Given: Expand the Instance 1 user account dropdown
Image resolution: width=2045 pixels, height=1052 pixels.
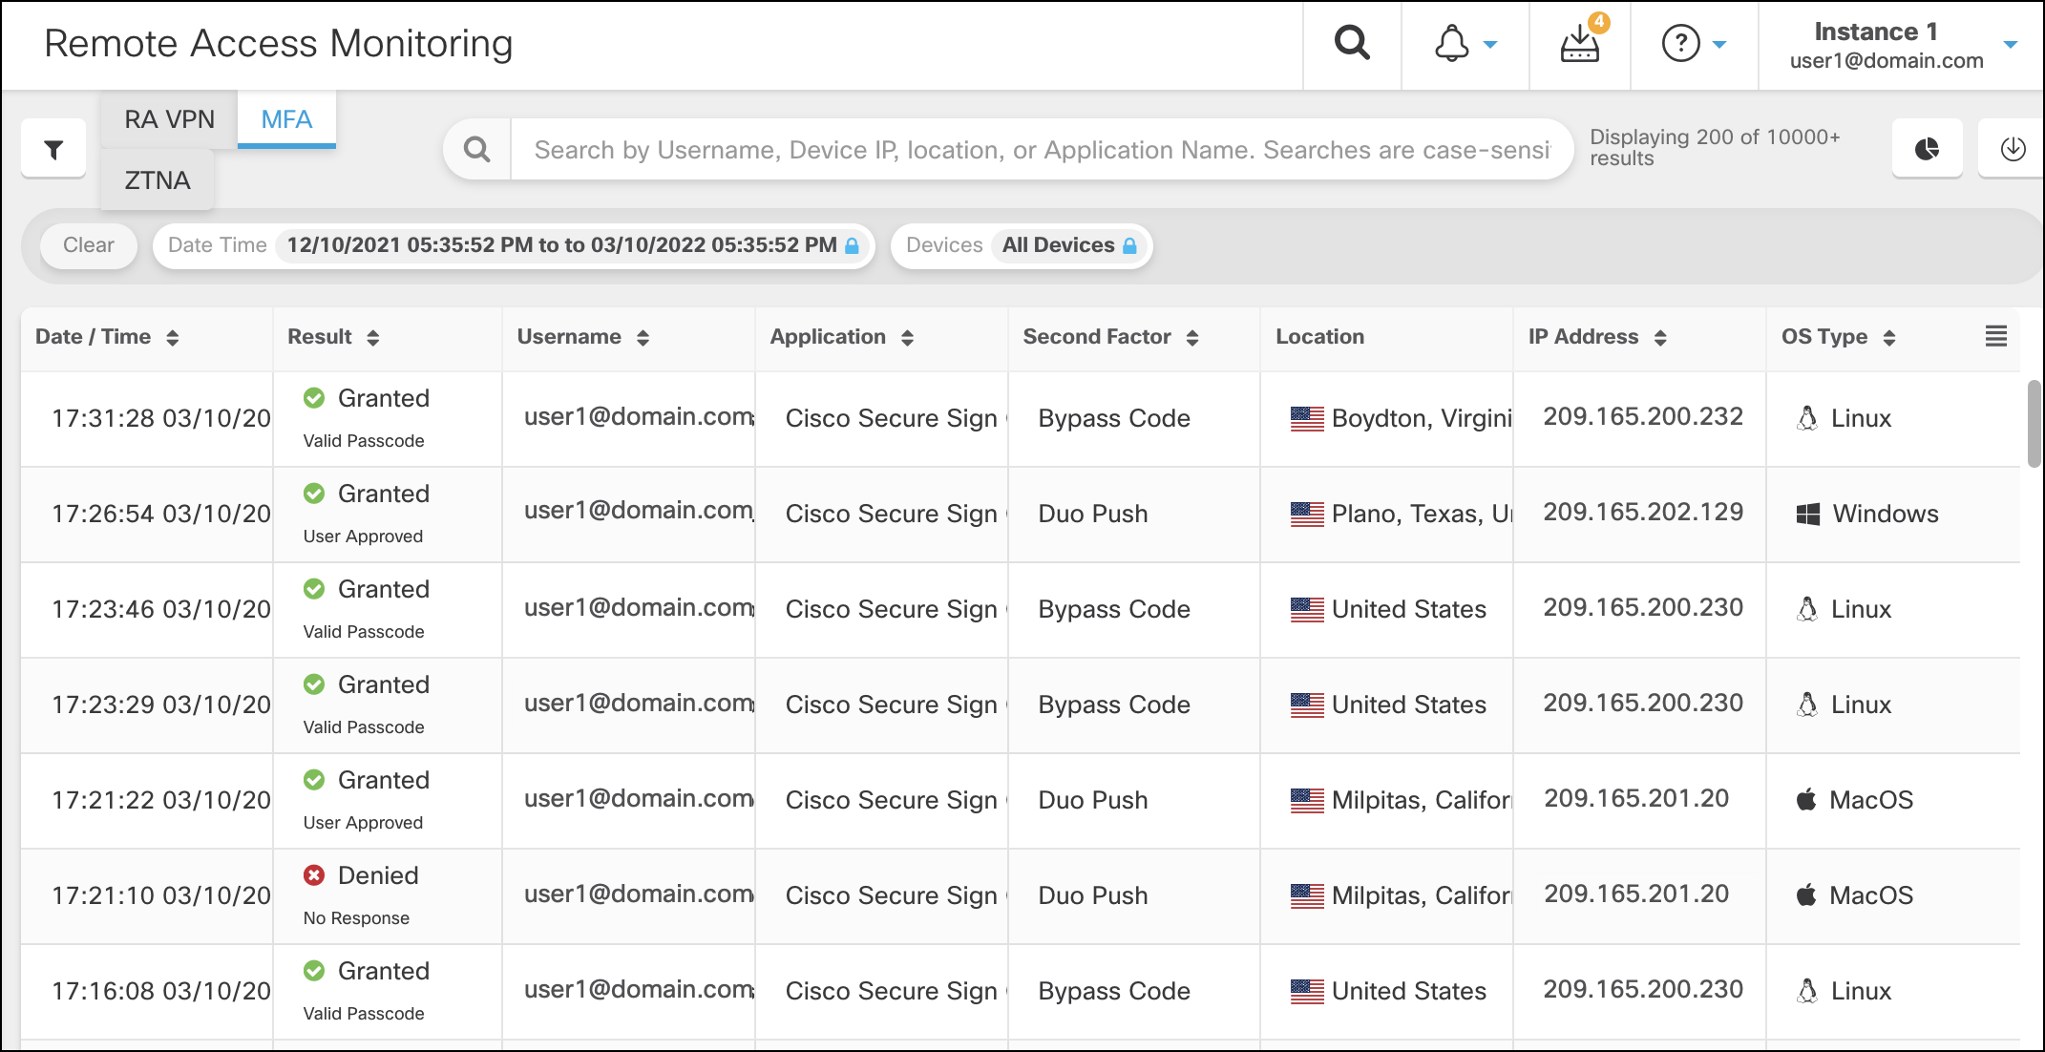Looking at the screenshot, I should (x=2010, y=45).
